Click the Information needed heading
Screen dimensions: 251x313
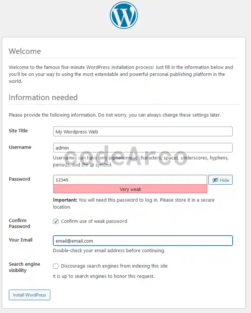[43, 97]
